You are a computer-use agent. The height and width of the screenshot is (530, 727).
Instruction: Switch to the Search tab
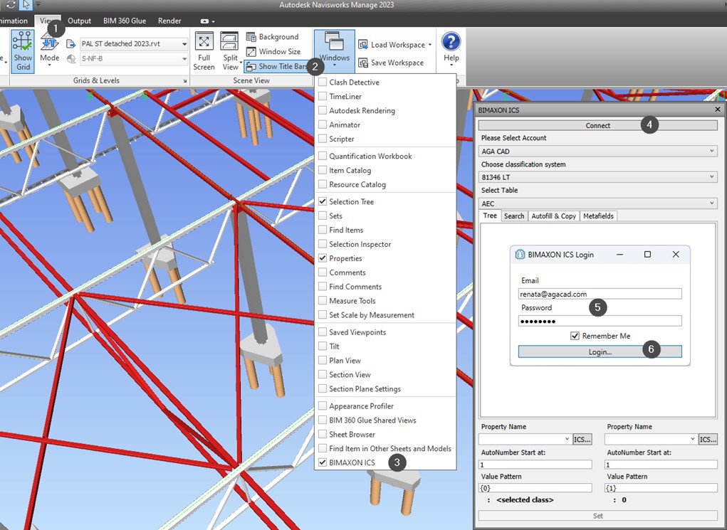click(514, 216)
